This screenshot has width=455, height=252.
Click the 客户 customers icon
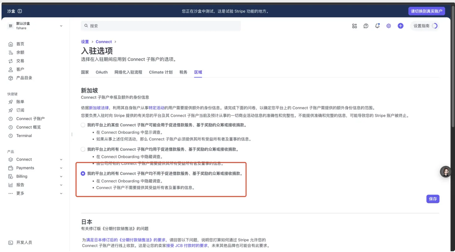point(10,69)
